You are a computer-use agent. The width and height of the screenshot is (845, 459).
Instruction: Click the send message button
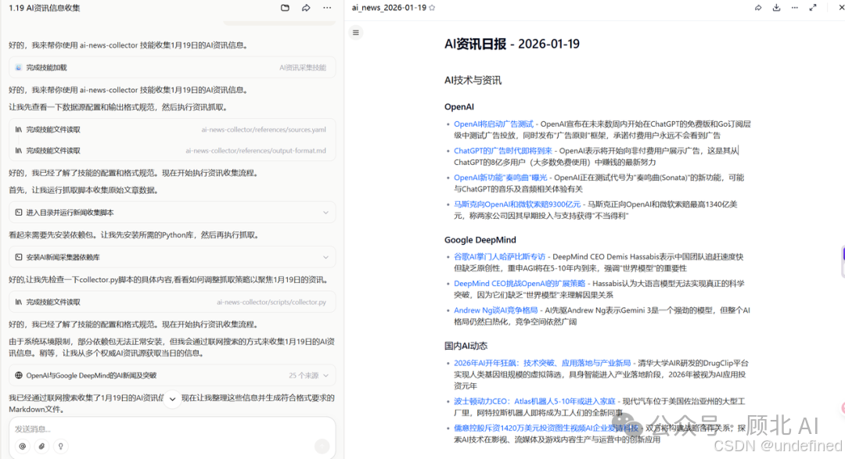pos(322,446)
